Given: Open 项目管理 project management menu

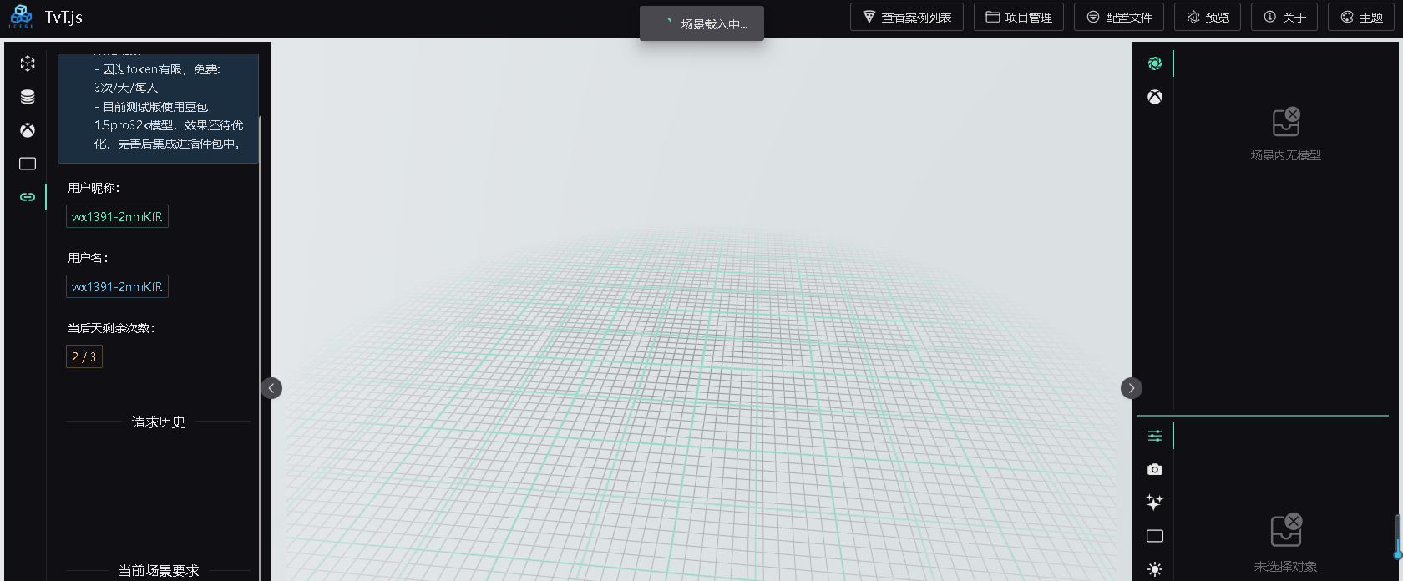Looking at the screenshot, I should [x=1018, y=17].
